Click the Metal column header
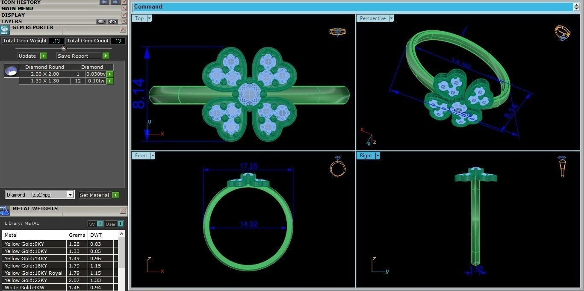 [x=34, y=235]
